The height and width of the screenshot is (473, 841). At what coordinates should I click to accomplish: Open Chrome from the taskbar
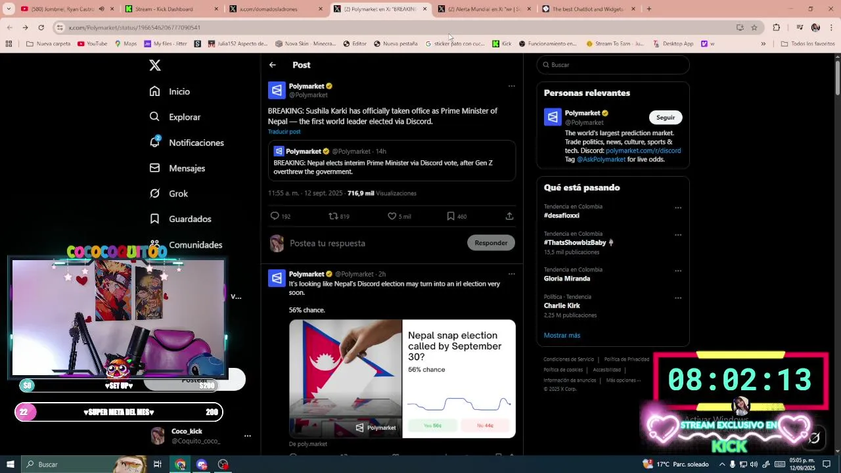pos(180,464)
